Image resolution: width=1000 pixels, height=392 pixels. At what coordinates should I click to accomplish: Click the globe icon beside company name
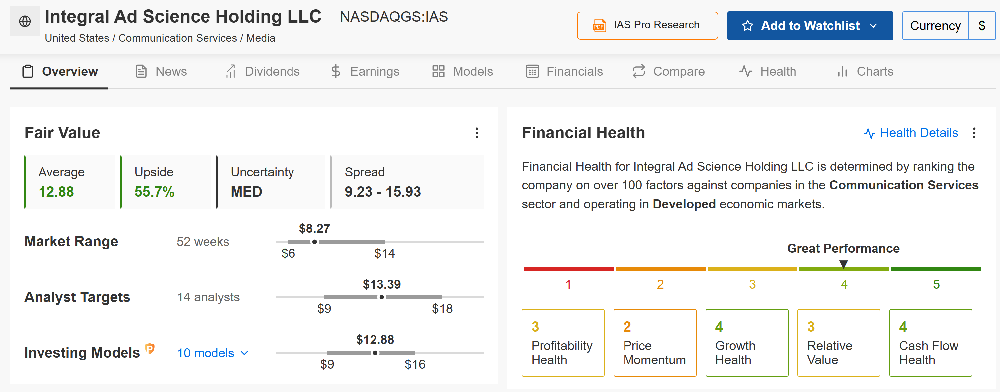click(25, 21)
